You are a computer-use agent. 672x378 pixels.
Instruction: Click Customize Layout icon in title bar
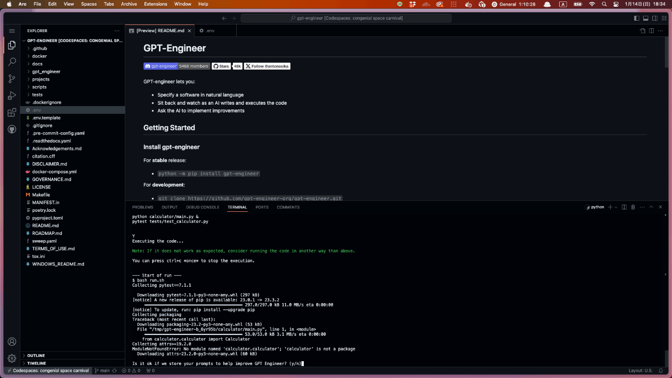(664, 18)
